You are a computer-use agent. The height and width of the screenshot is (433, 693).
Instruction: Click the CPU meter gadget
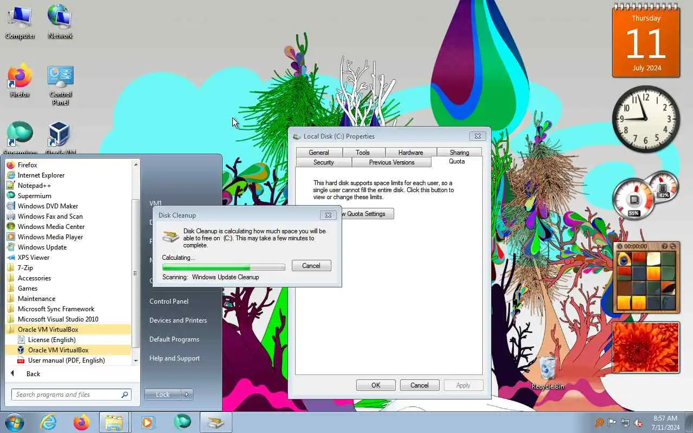pos(645,196)
